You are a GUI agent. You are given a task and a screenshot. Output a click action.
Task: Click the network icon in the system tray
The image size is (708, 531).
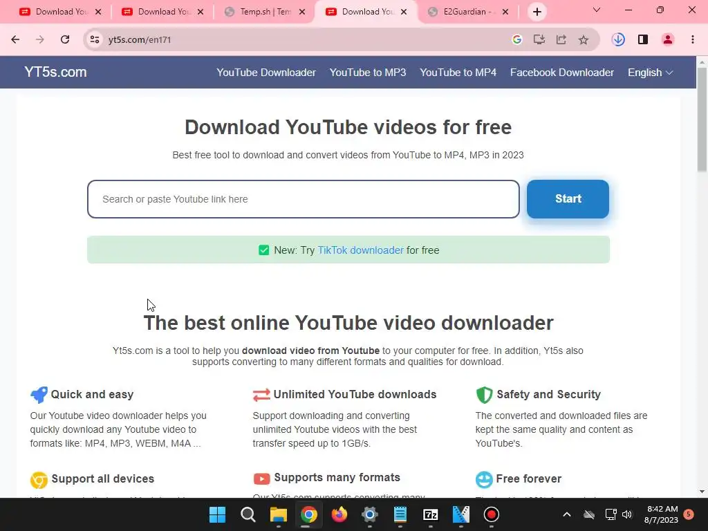(x=611, y=514)
